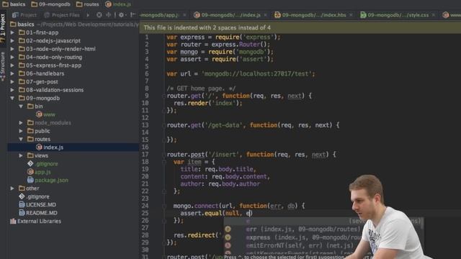This screenshot has height=259, width=461.
Task: Expand the 06-handlebars folder arrow
Action: click(x=12, y=73)
